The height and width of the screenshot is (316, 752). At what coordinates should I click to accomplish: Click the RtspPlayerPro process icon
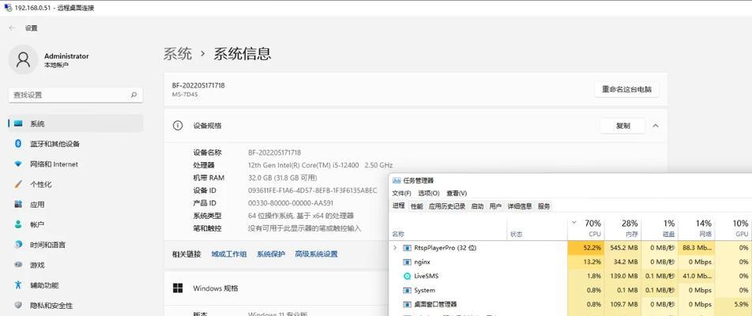(x=407, y=248)
